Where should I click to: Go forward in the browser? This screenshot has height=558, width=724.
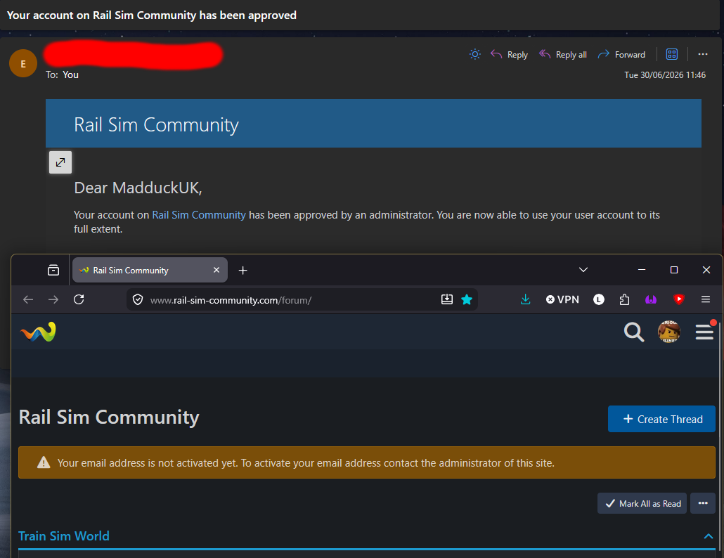(53, 299)
